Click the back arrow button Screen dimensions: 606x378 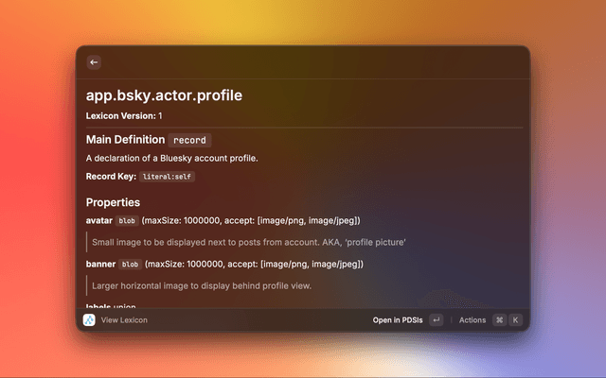pyautogui.click(x=94, y=62)
